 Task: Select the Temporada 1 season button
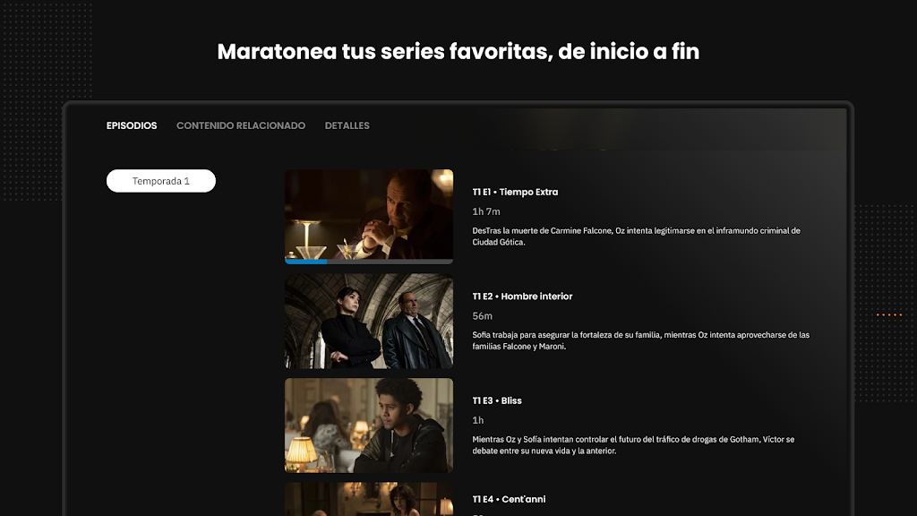161,181
